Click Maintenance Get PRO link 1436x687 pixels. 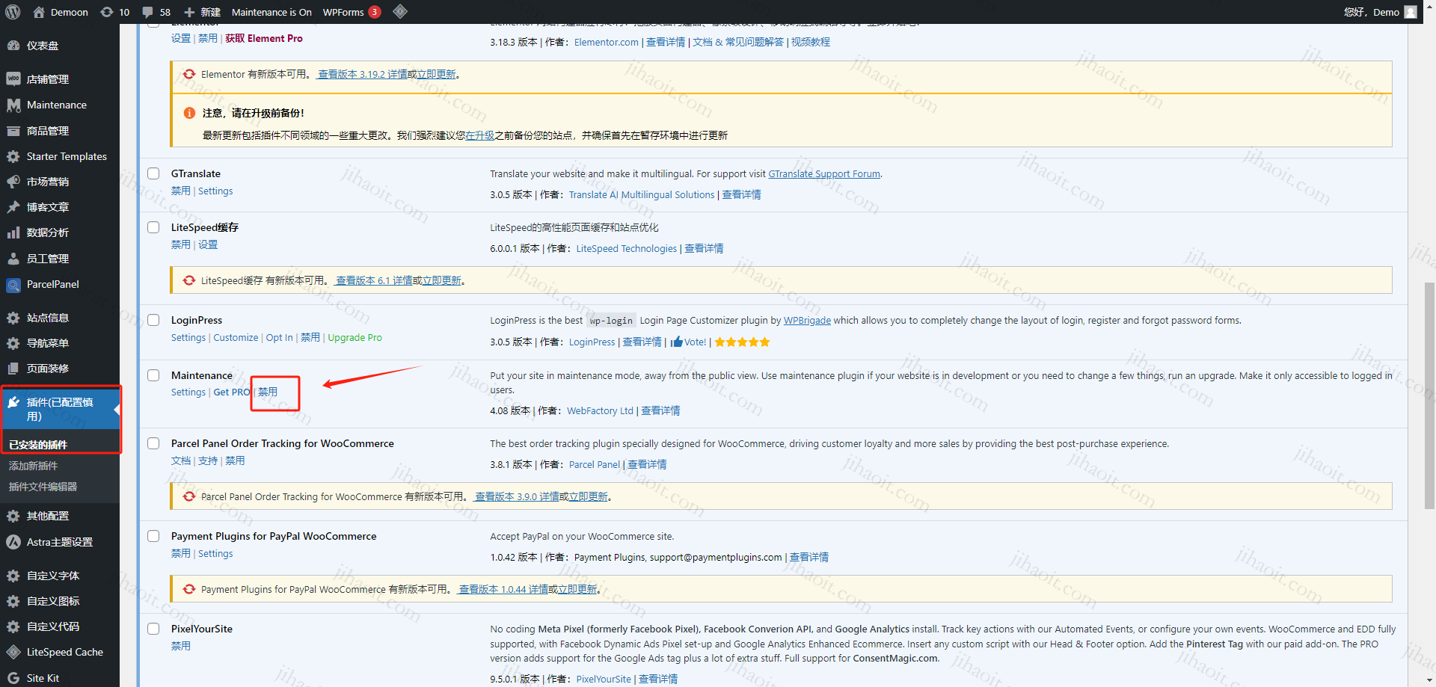232,392
